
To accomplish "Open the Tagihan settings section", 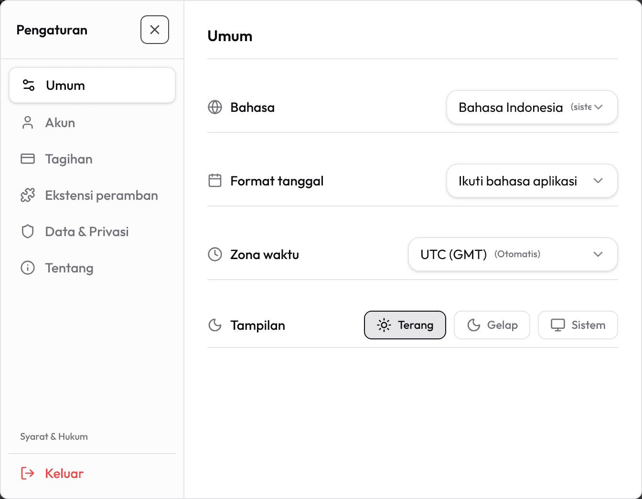I will click(x=92, y=159).
